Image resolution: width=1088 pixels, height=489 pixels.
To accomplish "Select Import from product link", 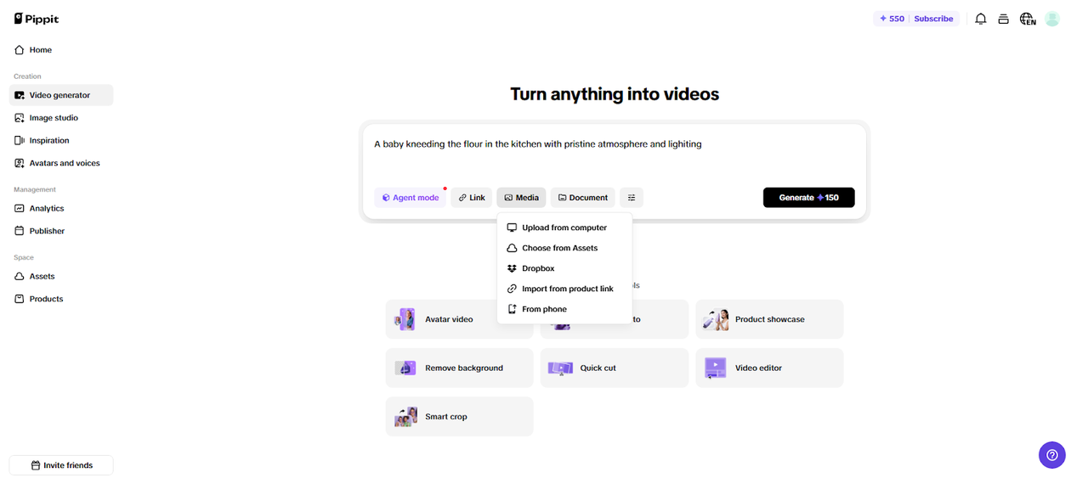I will pos(567,289).
